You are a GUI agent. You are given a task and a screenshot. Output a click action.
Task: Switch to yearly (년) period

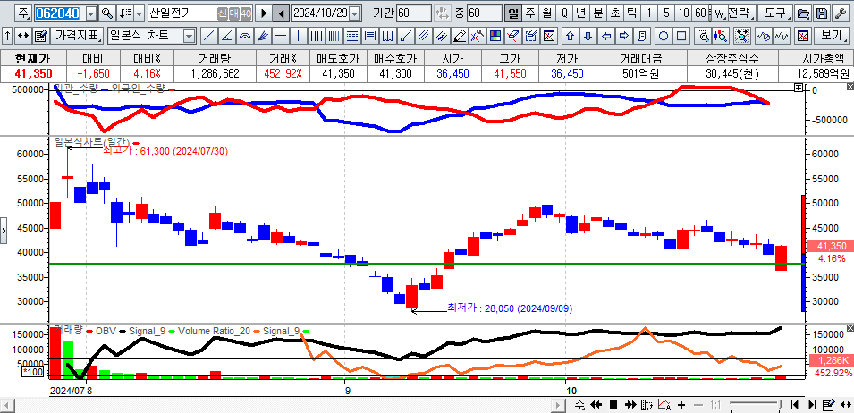click(x=581, y=13)
